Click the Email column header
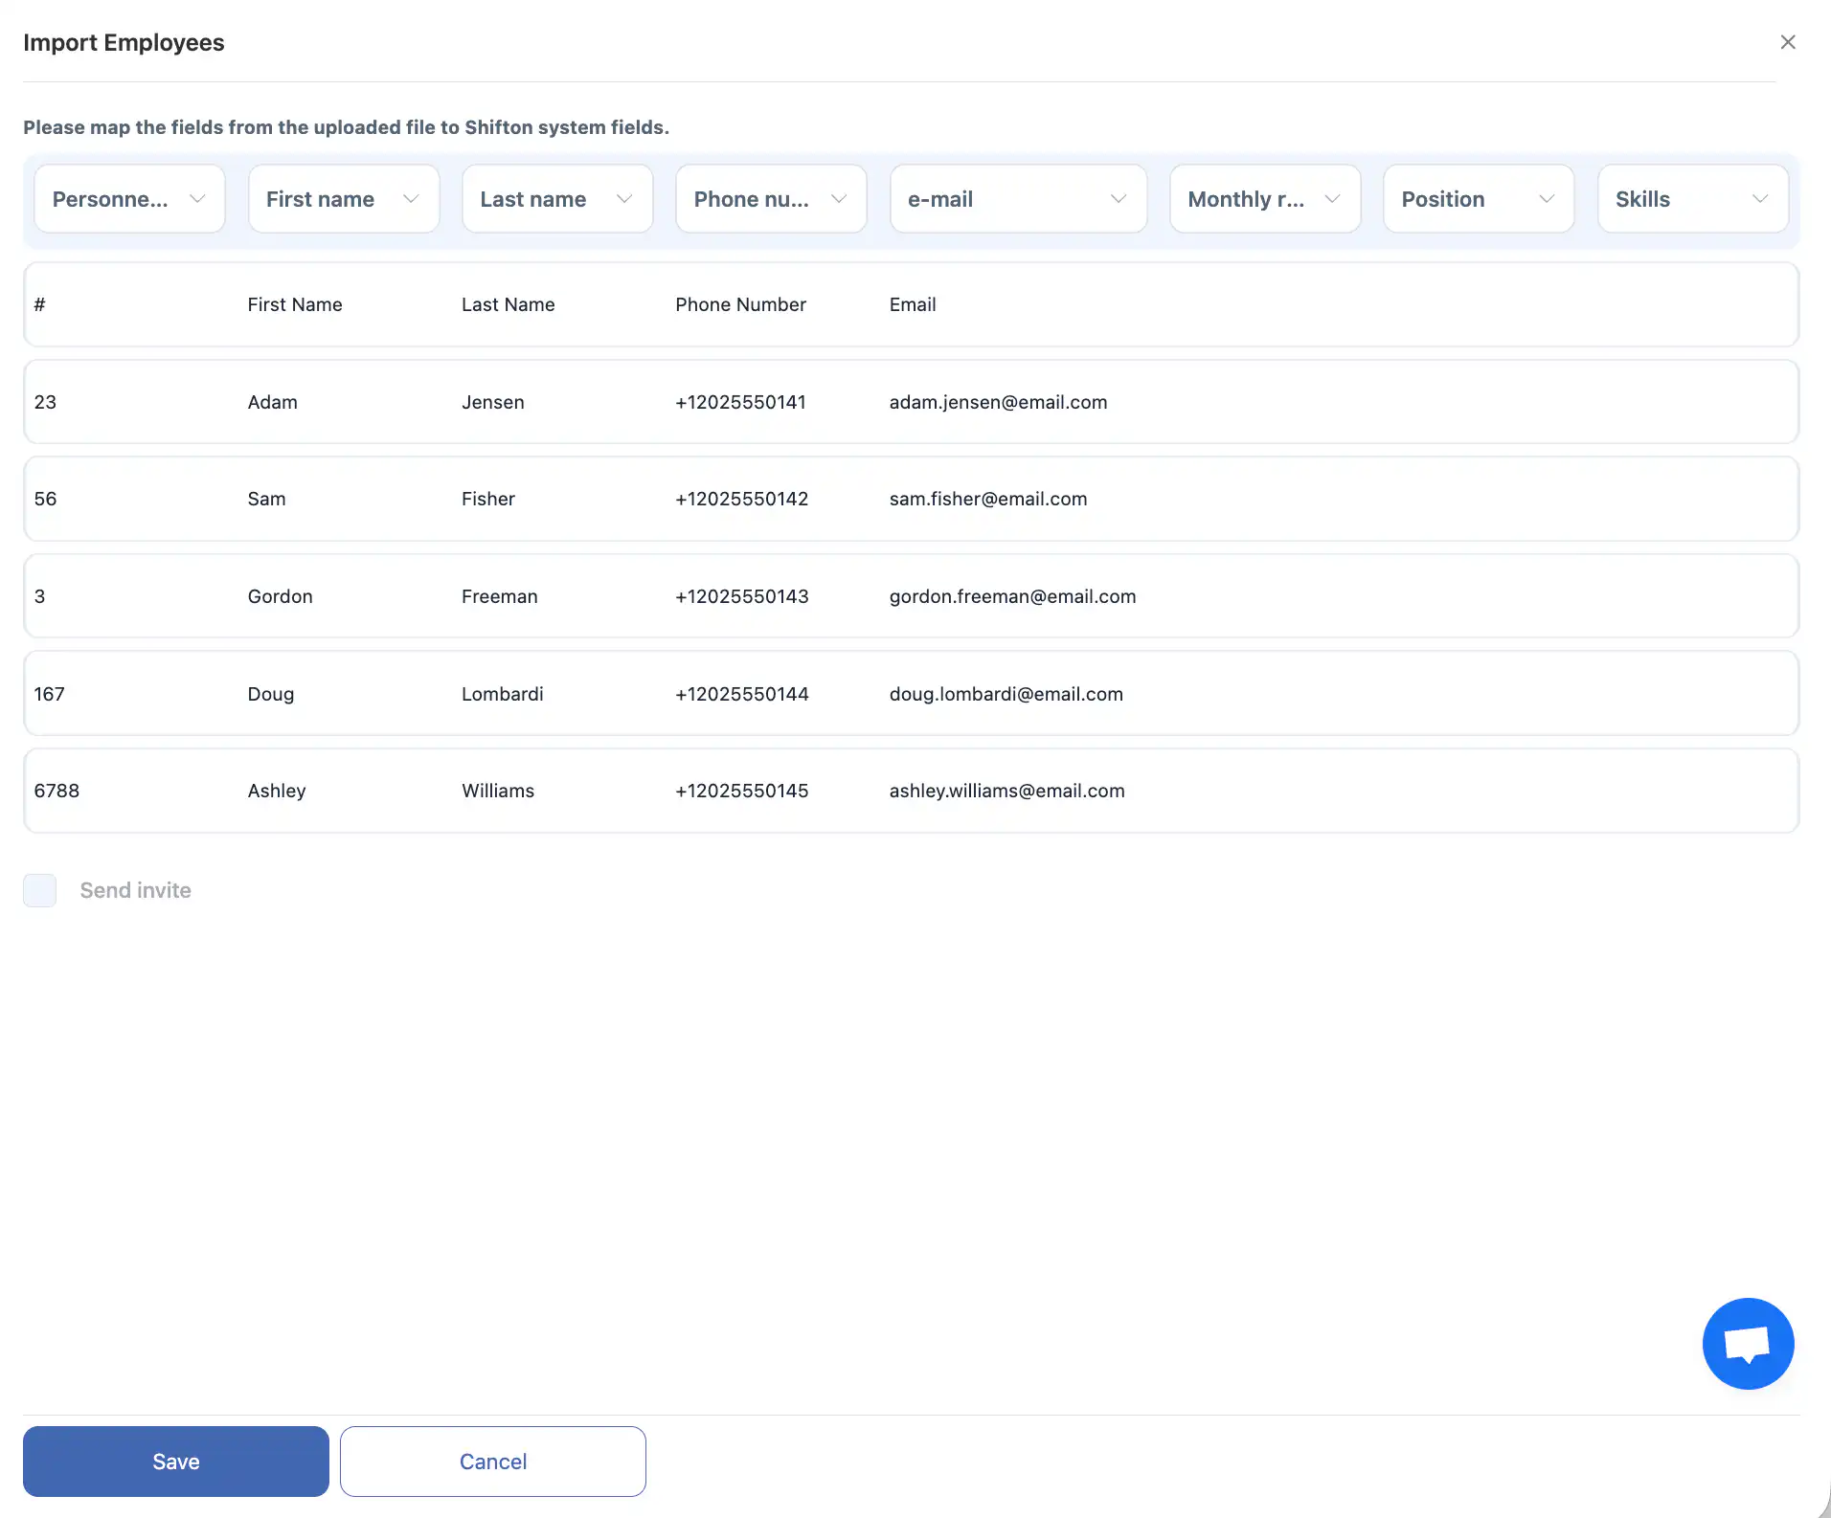This screenshot has height=1518, width=1831. tap(912, 304)
